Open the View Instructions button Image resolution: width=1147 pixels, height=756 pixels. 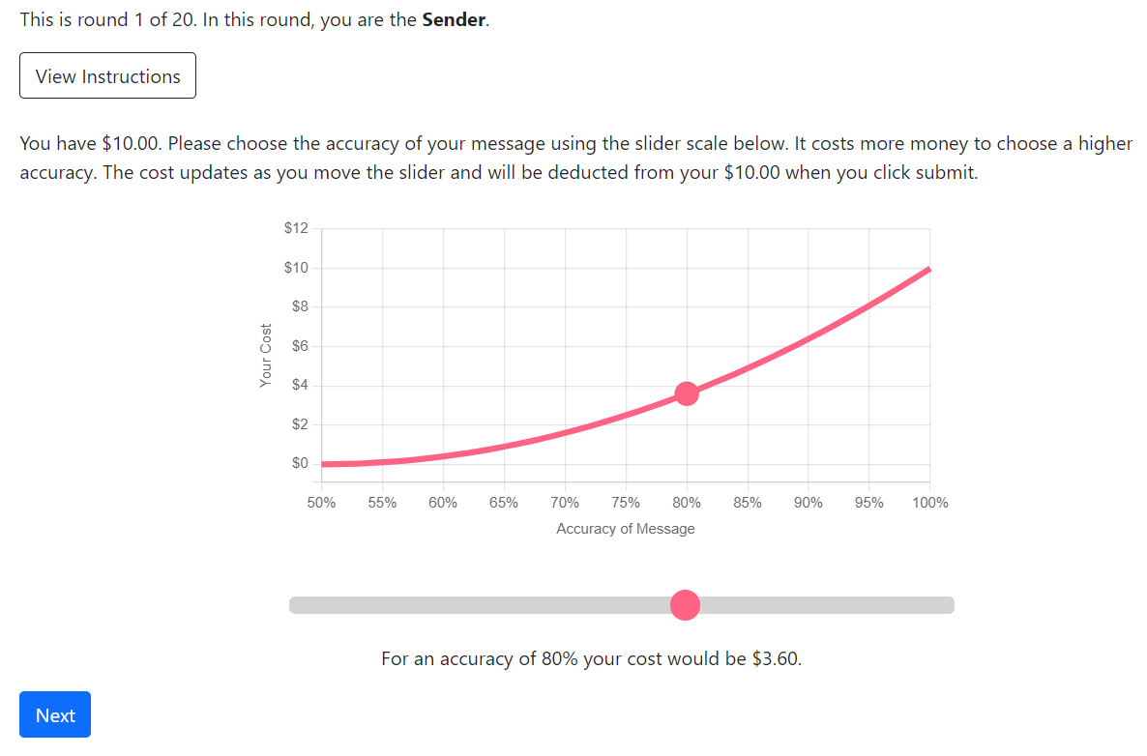pos(107,75)
